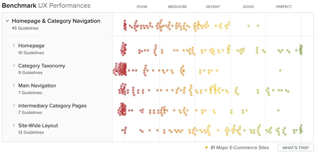This screenshot has height=153, width=317.
Task: Click the lone green dot in Intermediary Category Pages row
Action: (x=278, y=110)
